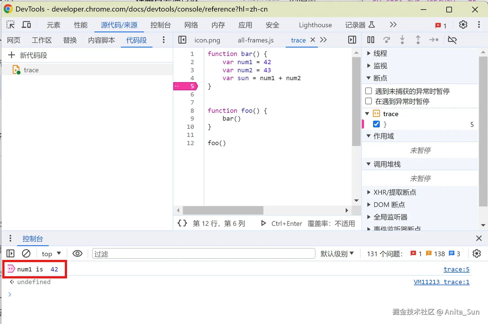Select the 工作区 workspace navigator tab

point(42,40)
